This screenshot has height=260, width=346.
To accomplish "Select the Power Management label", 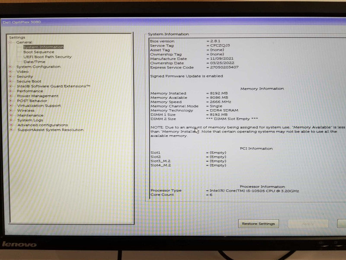I will tap(38, 96).
